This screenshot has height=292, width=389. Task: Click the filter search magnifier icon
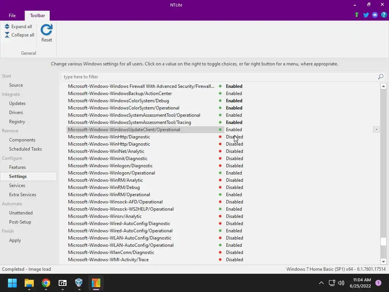click(x=381, y=77)
